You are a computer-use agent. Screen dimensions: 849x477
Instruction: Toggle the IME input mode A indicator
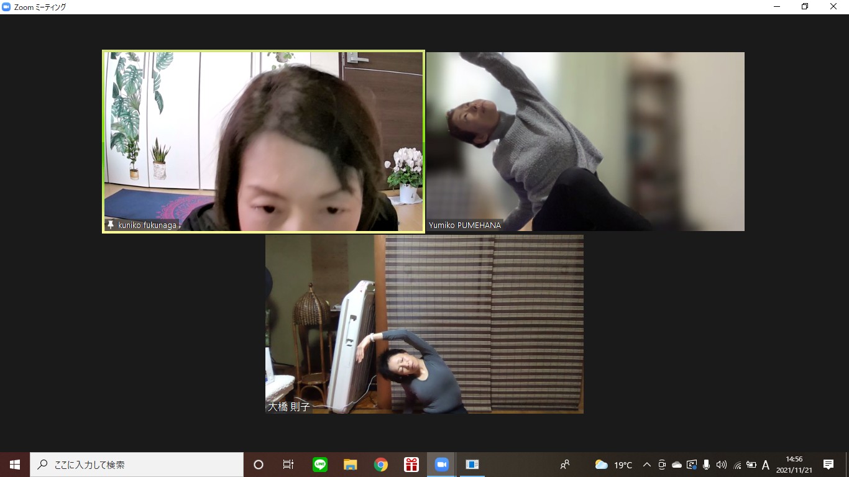[766, 465]
